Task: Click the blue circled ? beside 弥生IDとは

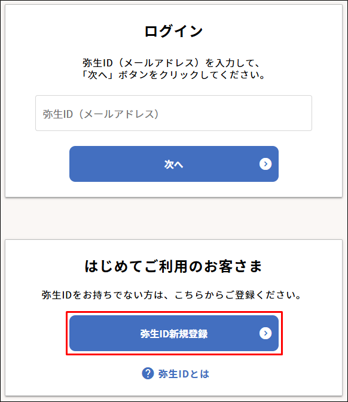Action: pos(148,373)
